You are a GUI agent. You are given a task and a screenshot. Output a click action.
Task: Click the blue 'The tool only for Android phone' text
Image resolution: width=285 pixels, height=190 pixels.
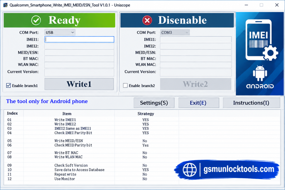click(47, 101)
